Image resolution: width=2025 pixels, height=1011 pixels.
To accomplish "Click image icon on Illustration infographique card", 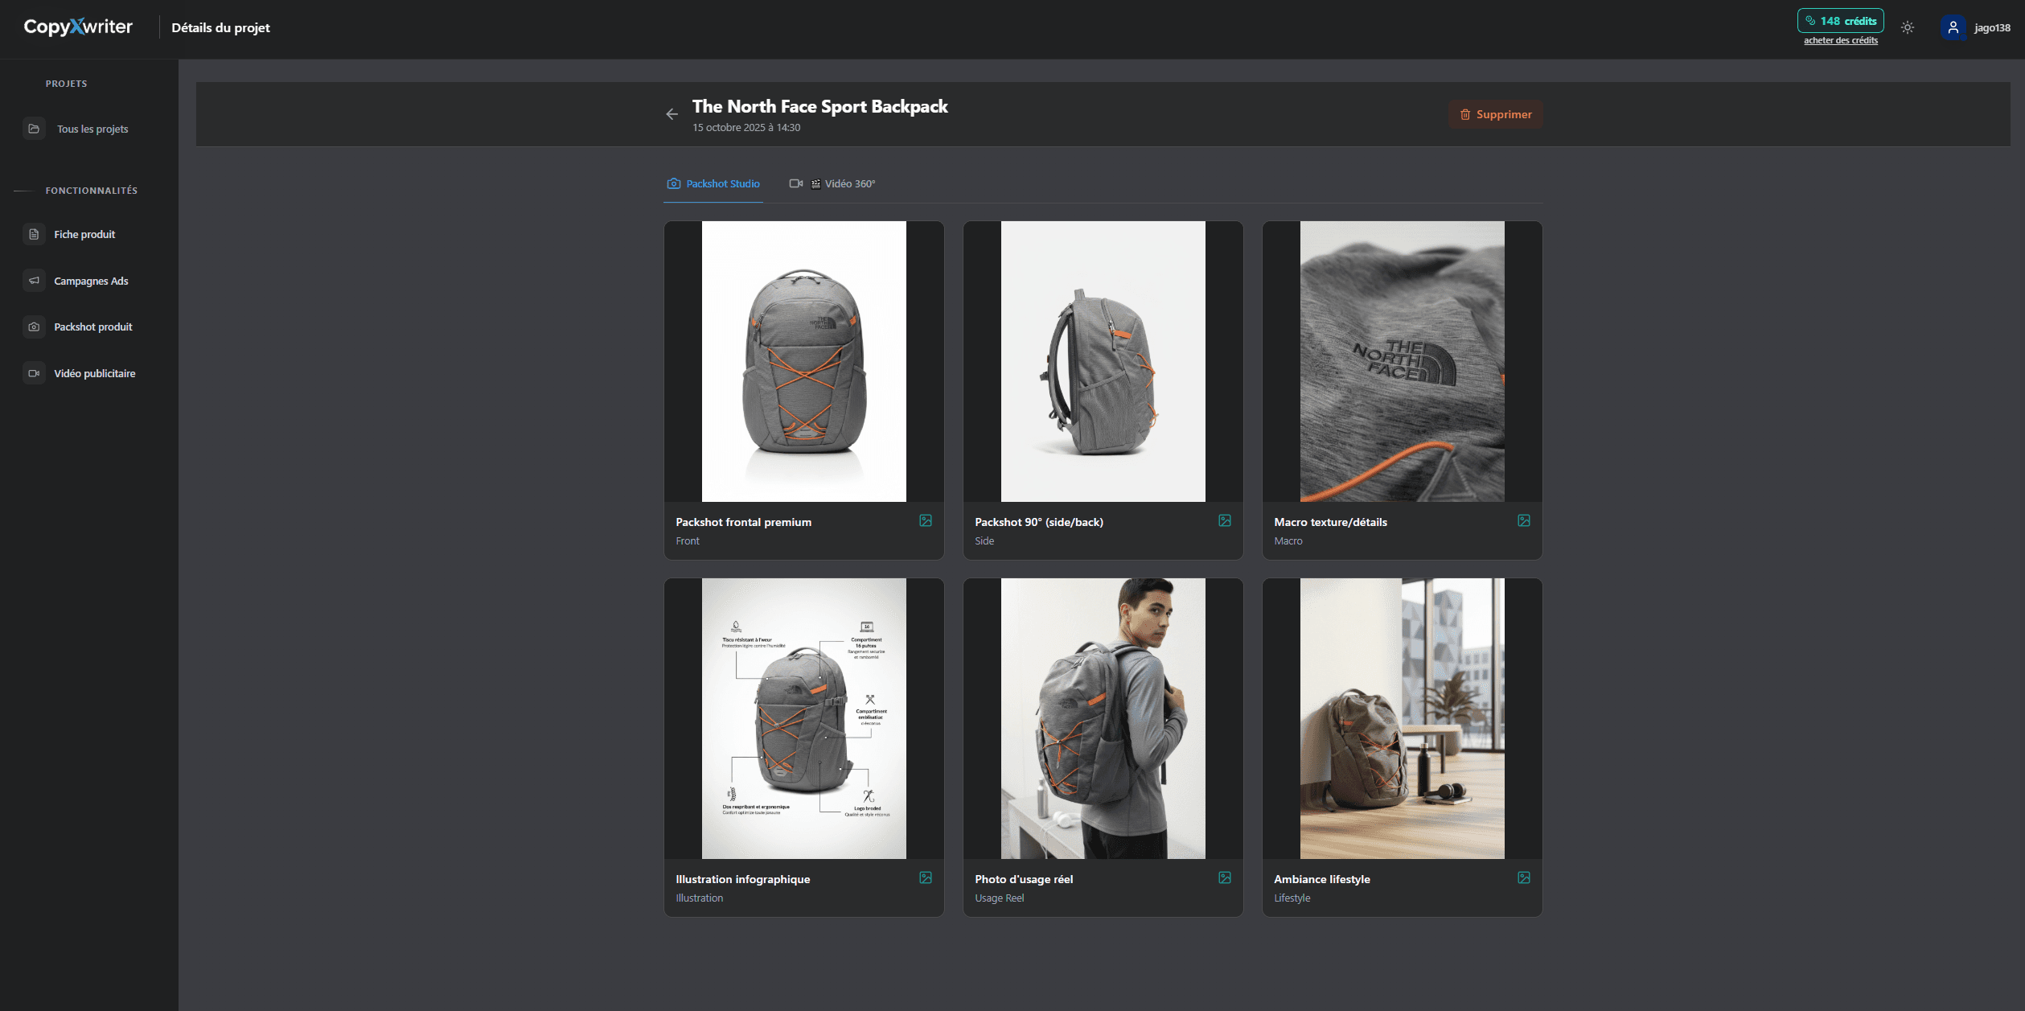I will (926, 877).
